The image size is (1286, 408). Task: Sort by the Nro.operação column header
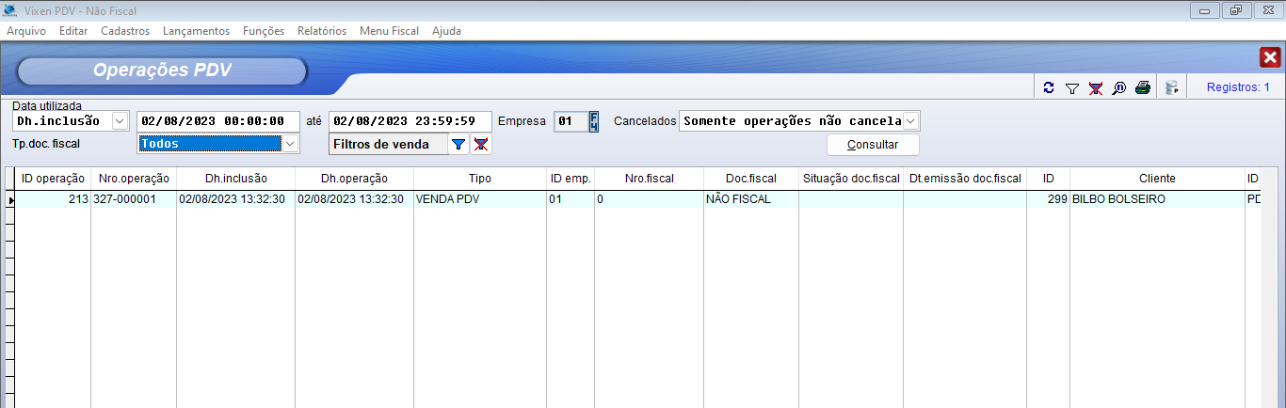click(134, 178)
